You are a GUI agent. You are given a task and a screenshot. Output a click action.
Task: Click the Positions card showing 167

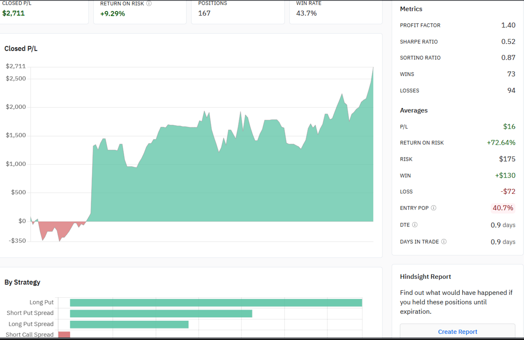[238, 10]
